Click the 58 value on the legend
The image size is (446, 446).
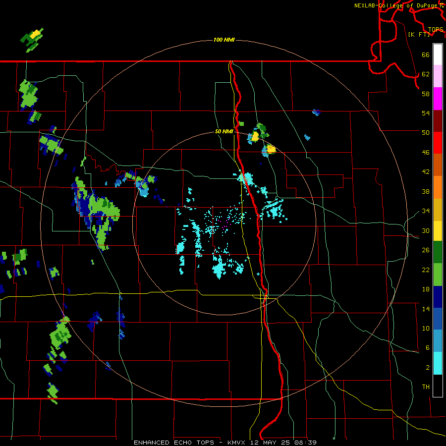point(426,94)
